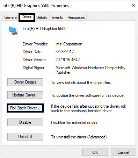Image resolution: width=138 pixels, height=158 pixels.
Task: Click the Uninstall driver button
Action: tap(25, 137)
